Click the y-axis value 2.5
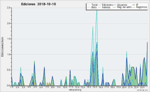The image size is (150, 92). [8, 8]
